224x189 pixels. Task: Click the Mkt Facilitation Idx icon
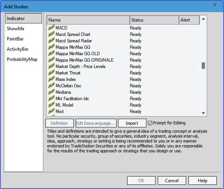[x=51, y=98]
